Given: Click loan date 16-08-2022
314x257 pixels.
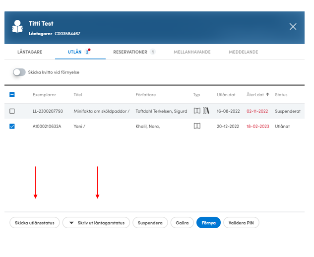Looking at the screenshot, I should pyautogui.click(x=228, y=111).
